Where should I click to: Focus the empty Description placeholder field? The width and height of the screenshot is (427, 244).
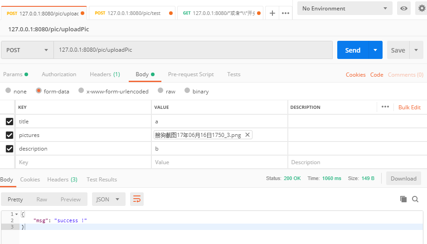pos(357,162)
